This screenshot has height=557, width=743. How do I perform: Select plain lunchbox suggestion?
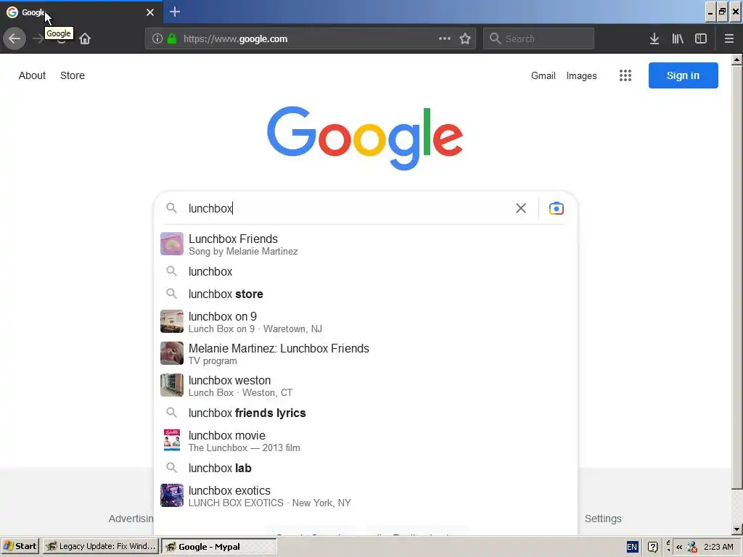[x=366, y=271]
